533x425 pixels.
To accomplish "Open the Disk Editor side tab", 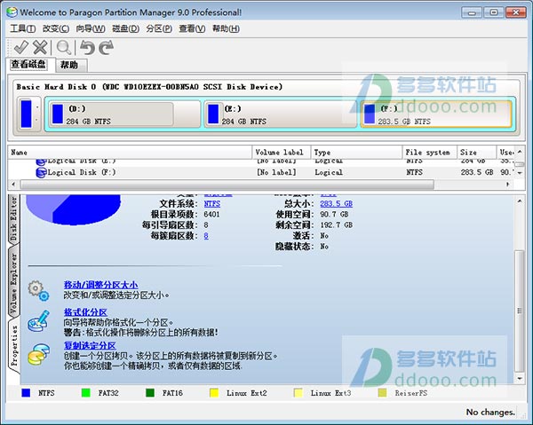I will pyautogui.click(x=13, y=218).
